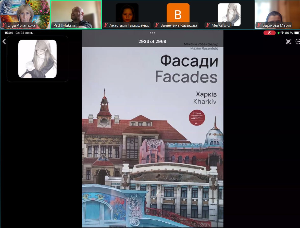300x228 pixels.
Task: Click the three-dot grabber above photo counter
Action: [153, 33]
